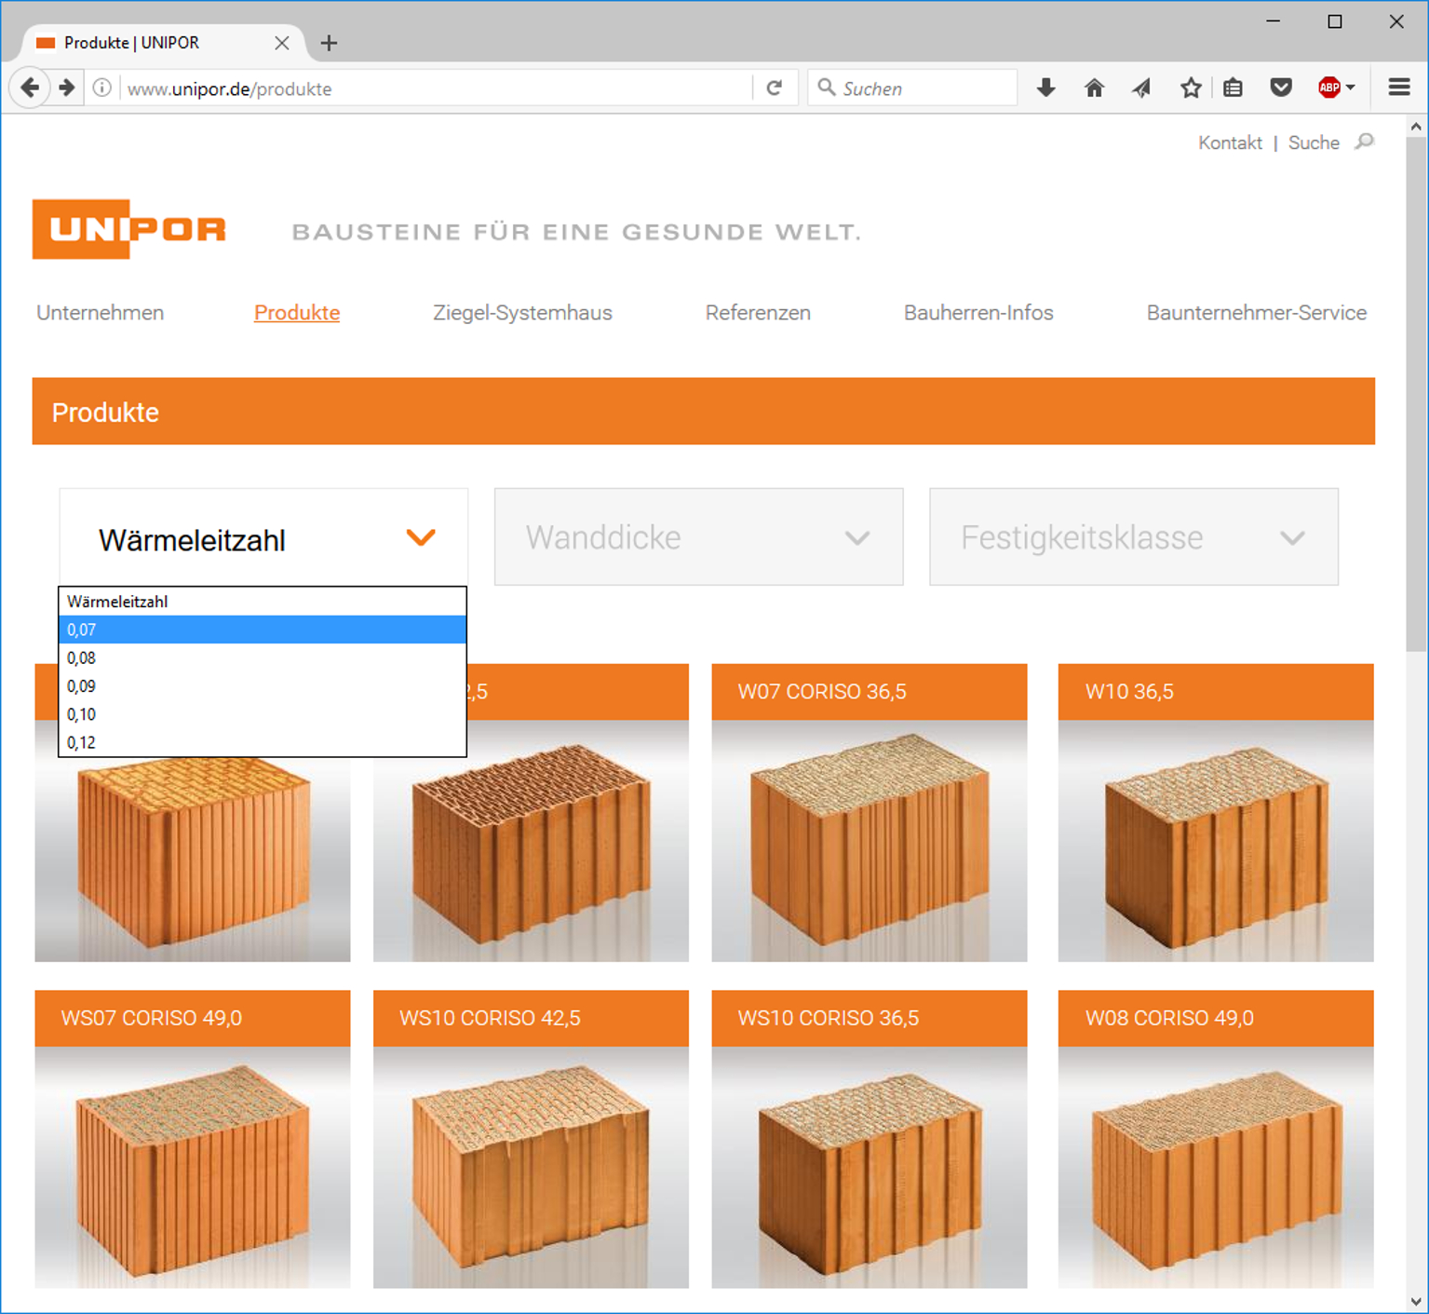Maximize the Firefox window
1429x1314 pixels.
coord(1335,21)
